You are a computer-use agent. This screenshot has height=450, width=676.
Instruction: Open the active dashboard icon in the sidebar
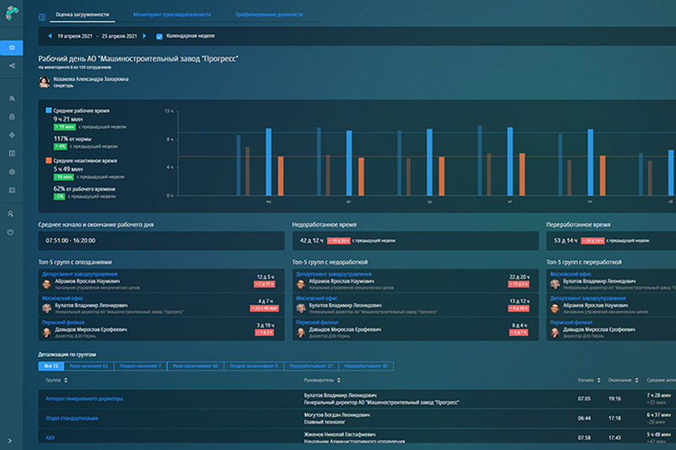tap(12, 48)
